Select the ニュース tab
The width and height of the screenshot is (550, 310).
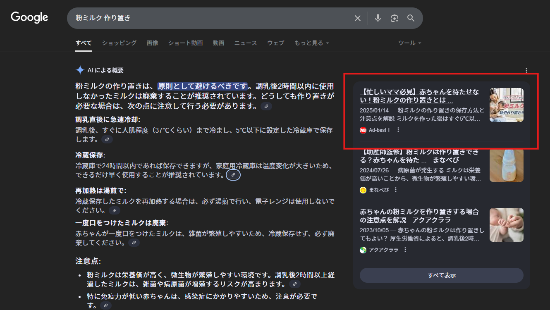246,43
